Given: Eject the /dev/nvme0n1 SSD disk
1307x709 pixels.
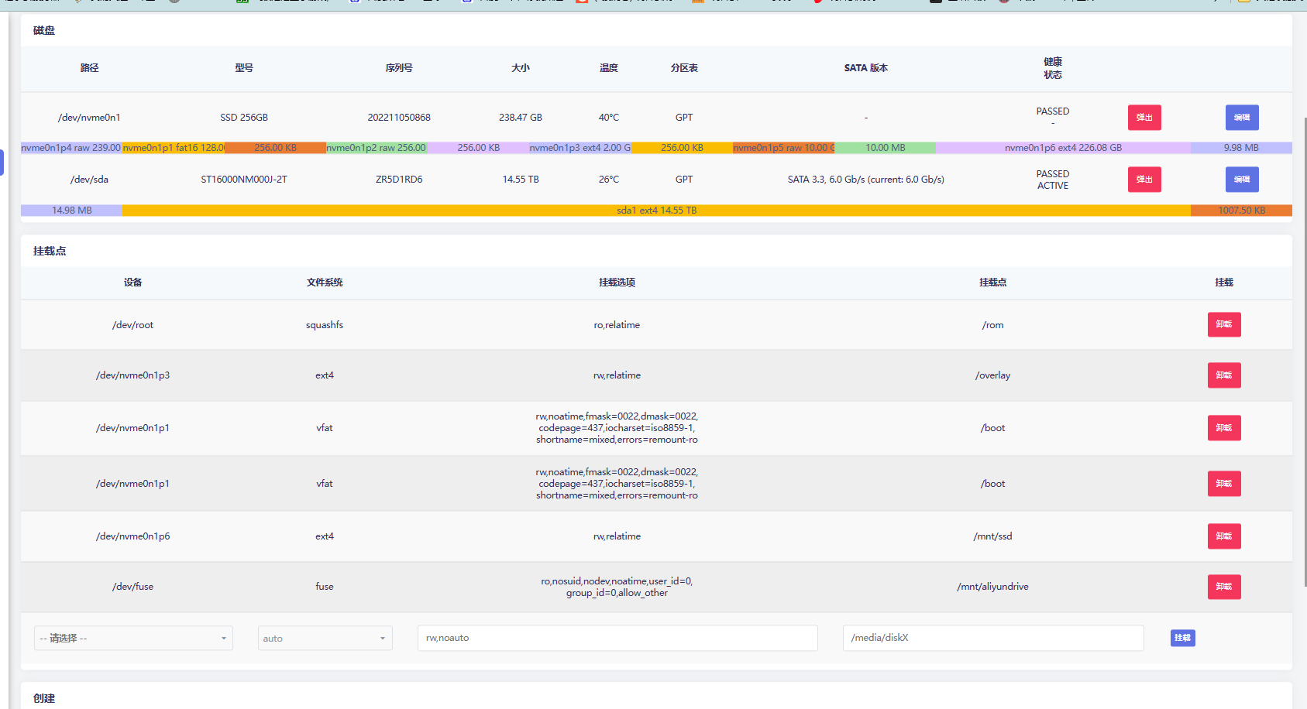Looking at the screenshot, I should (1144, 118).
